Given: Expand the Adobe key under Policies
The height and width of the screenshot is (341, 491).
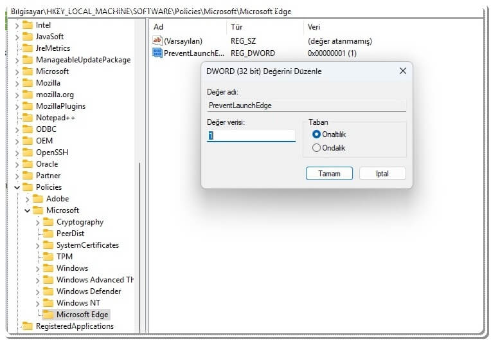Looking at the screenshot, I should coord(27,199).
